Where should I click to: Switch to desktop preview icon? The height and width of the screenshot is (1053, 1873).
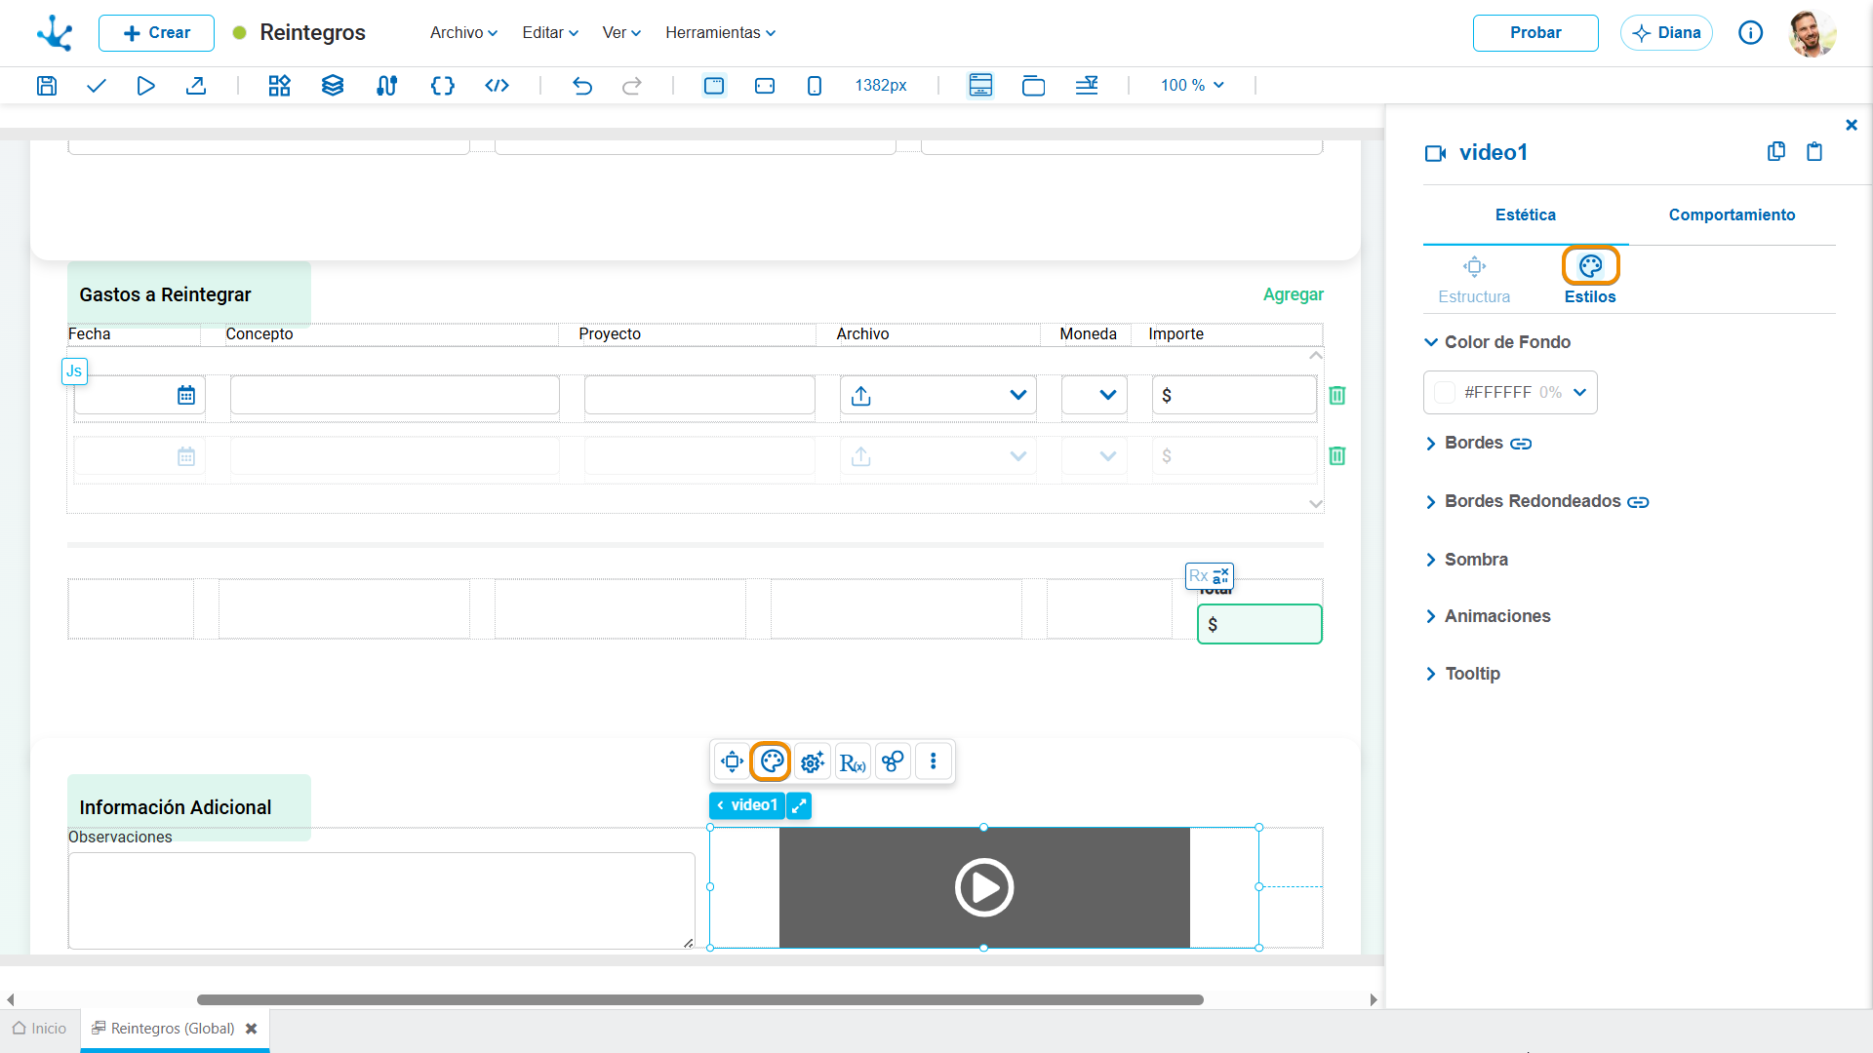click(714, 86)
